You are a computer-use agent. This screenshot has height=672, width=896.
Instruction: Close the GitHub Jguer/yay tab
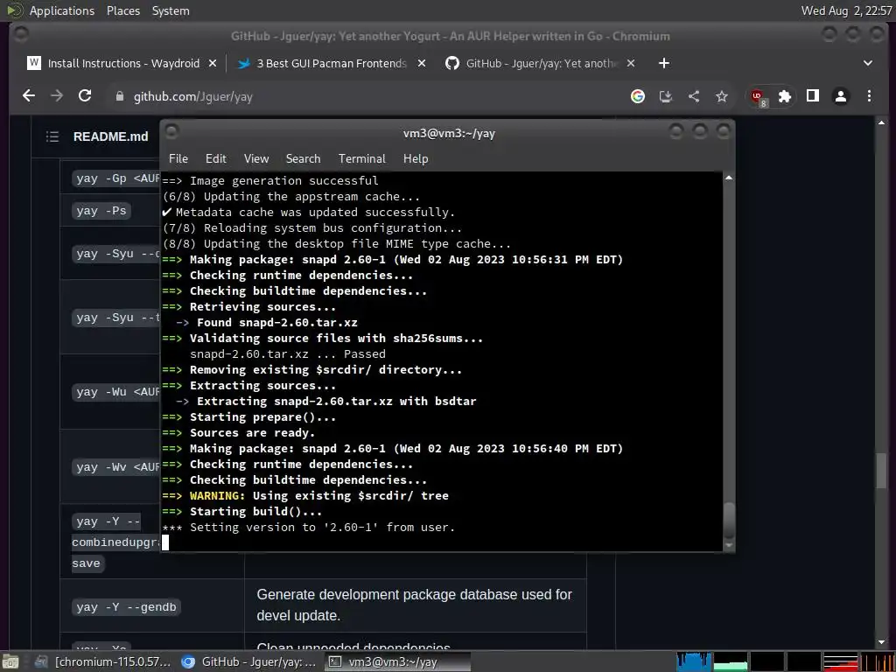[631, 63]
